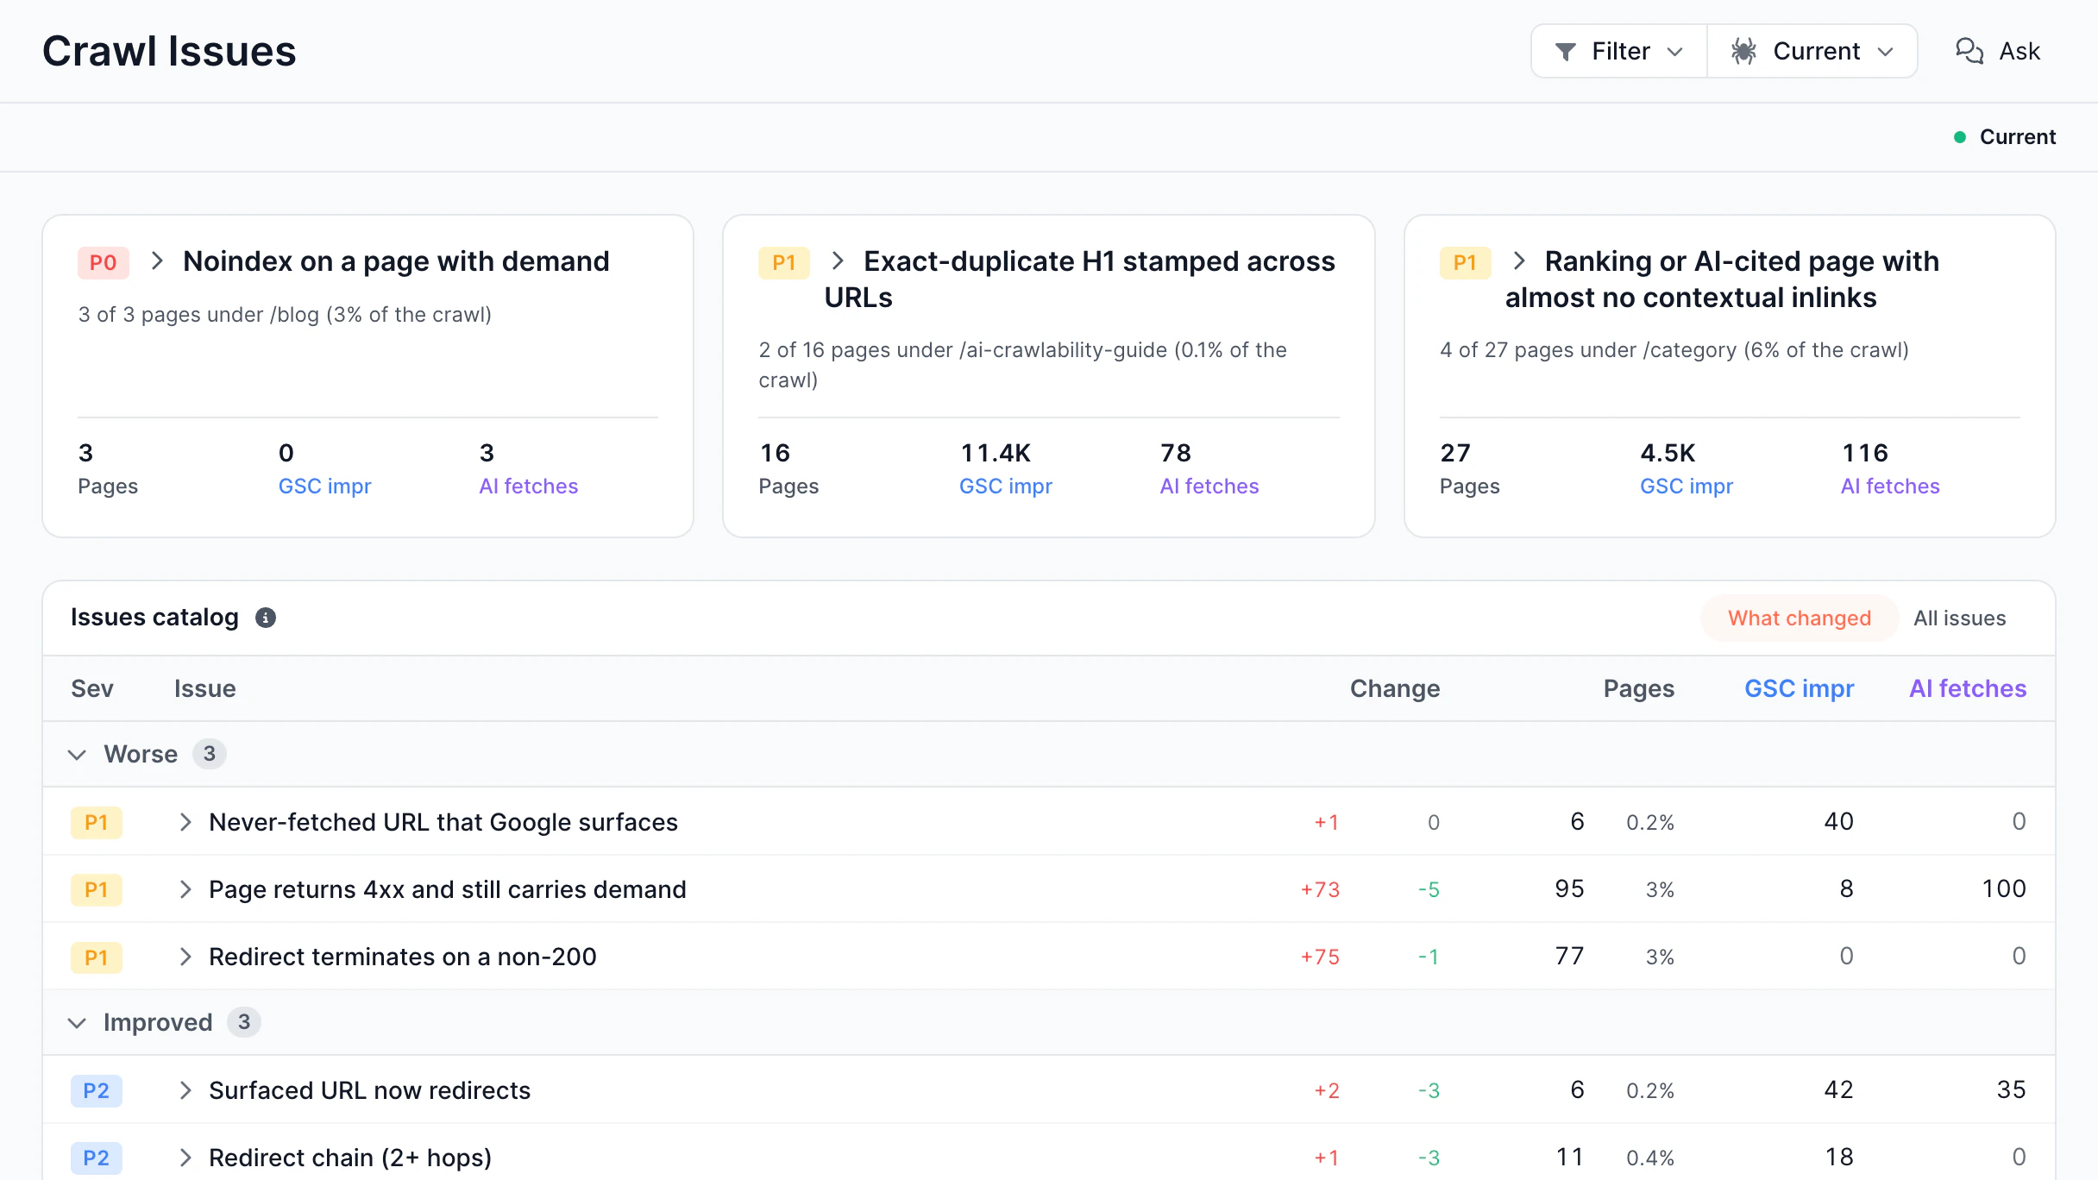This screenshot has height=1180, width=2098.
Task: Click P1 badge on Never-fetched URL row
Action: [x=97, y=822]
